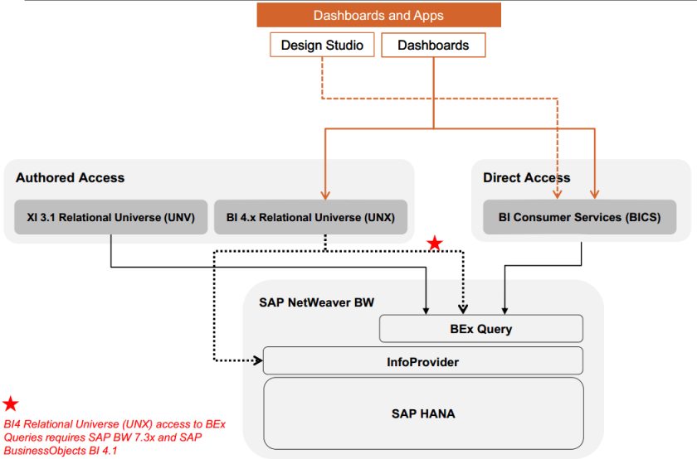Click the BEx Query box
Image resolution: width=697 pixels, height=459 pixels.
(480, 329)
